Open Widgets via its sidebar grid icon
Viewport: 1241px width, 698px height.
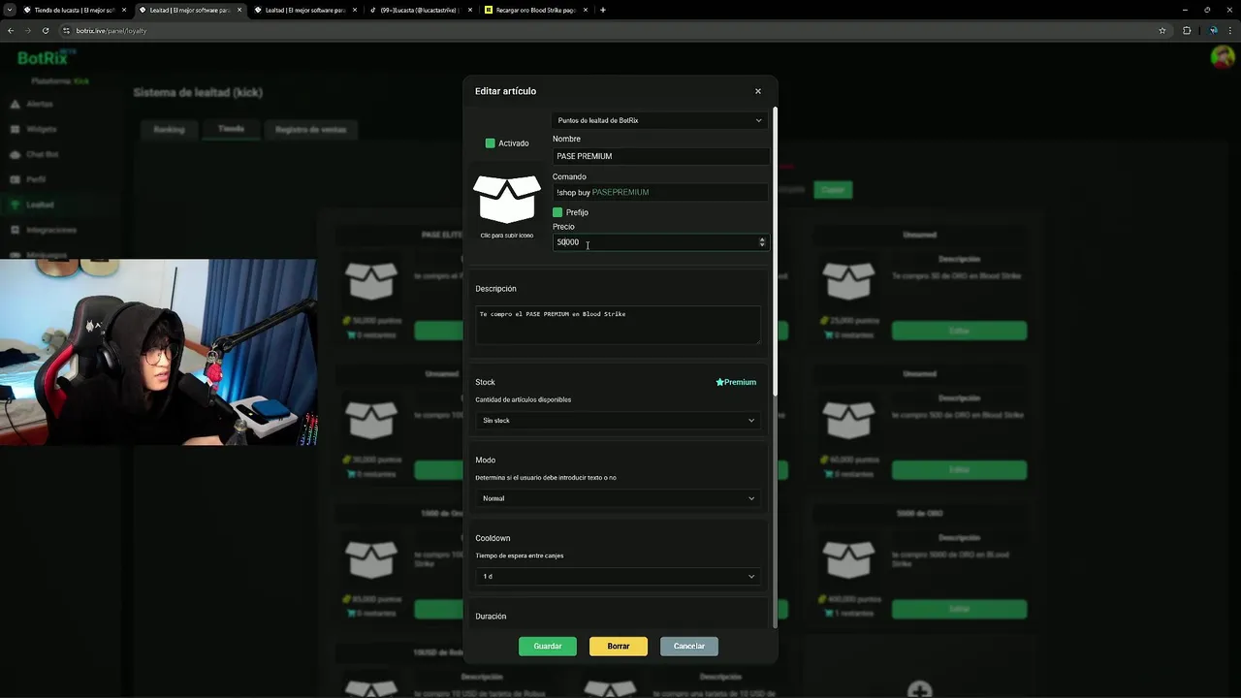pyautogui.click(x=15, y=129)
